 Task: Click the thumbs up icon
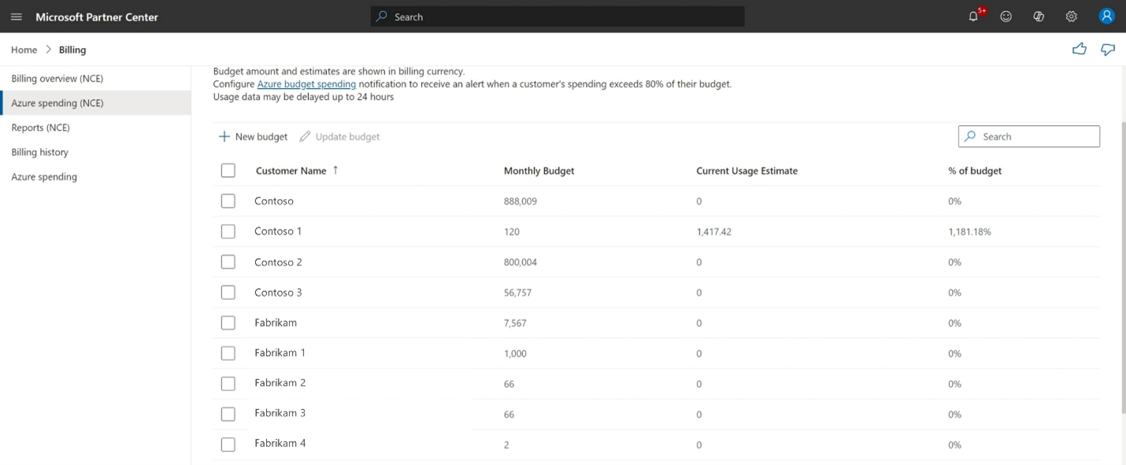point(1079,50)
